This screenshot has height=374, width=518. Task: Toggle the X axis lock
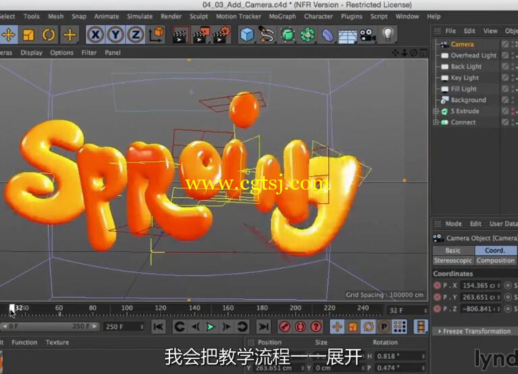point(95,34)
